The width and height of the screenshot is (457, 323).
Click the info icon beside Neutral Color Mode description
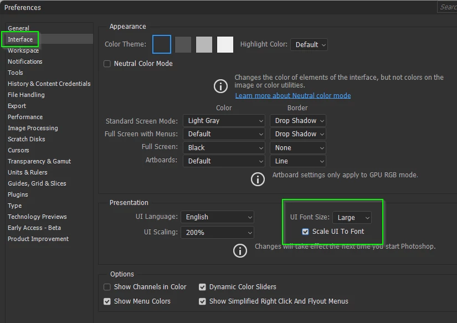[220, 86]
